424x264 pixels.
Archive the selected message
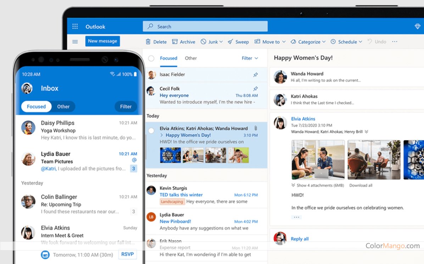[x=184, y=42]
